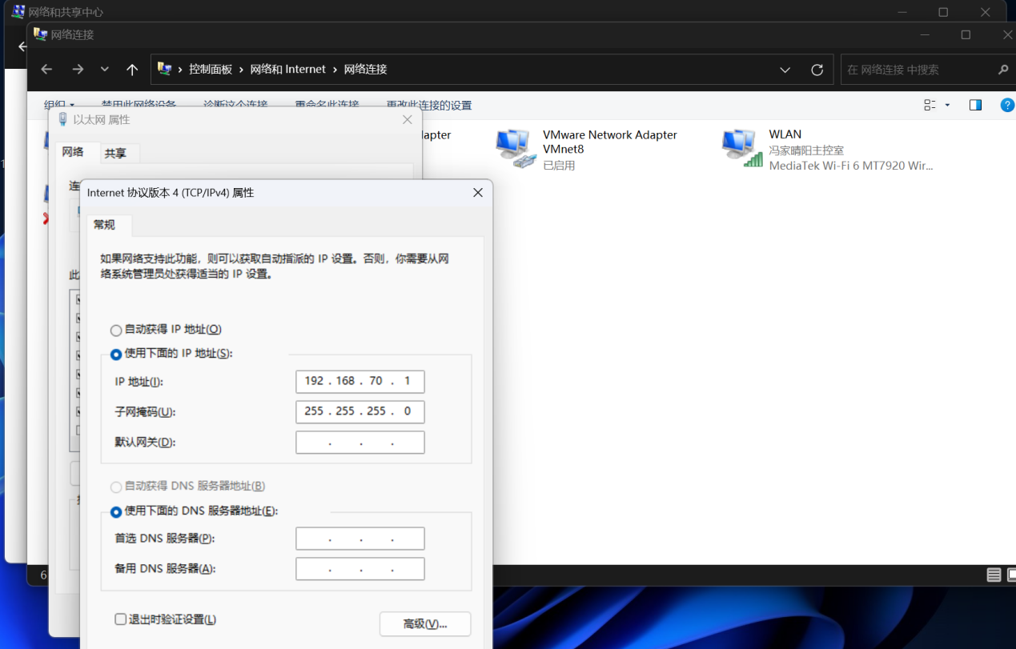The width and height of the screenshot is (1016, 649).
Task: Refresh the 网络连接 folder view
Action: pos(817,70)
